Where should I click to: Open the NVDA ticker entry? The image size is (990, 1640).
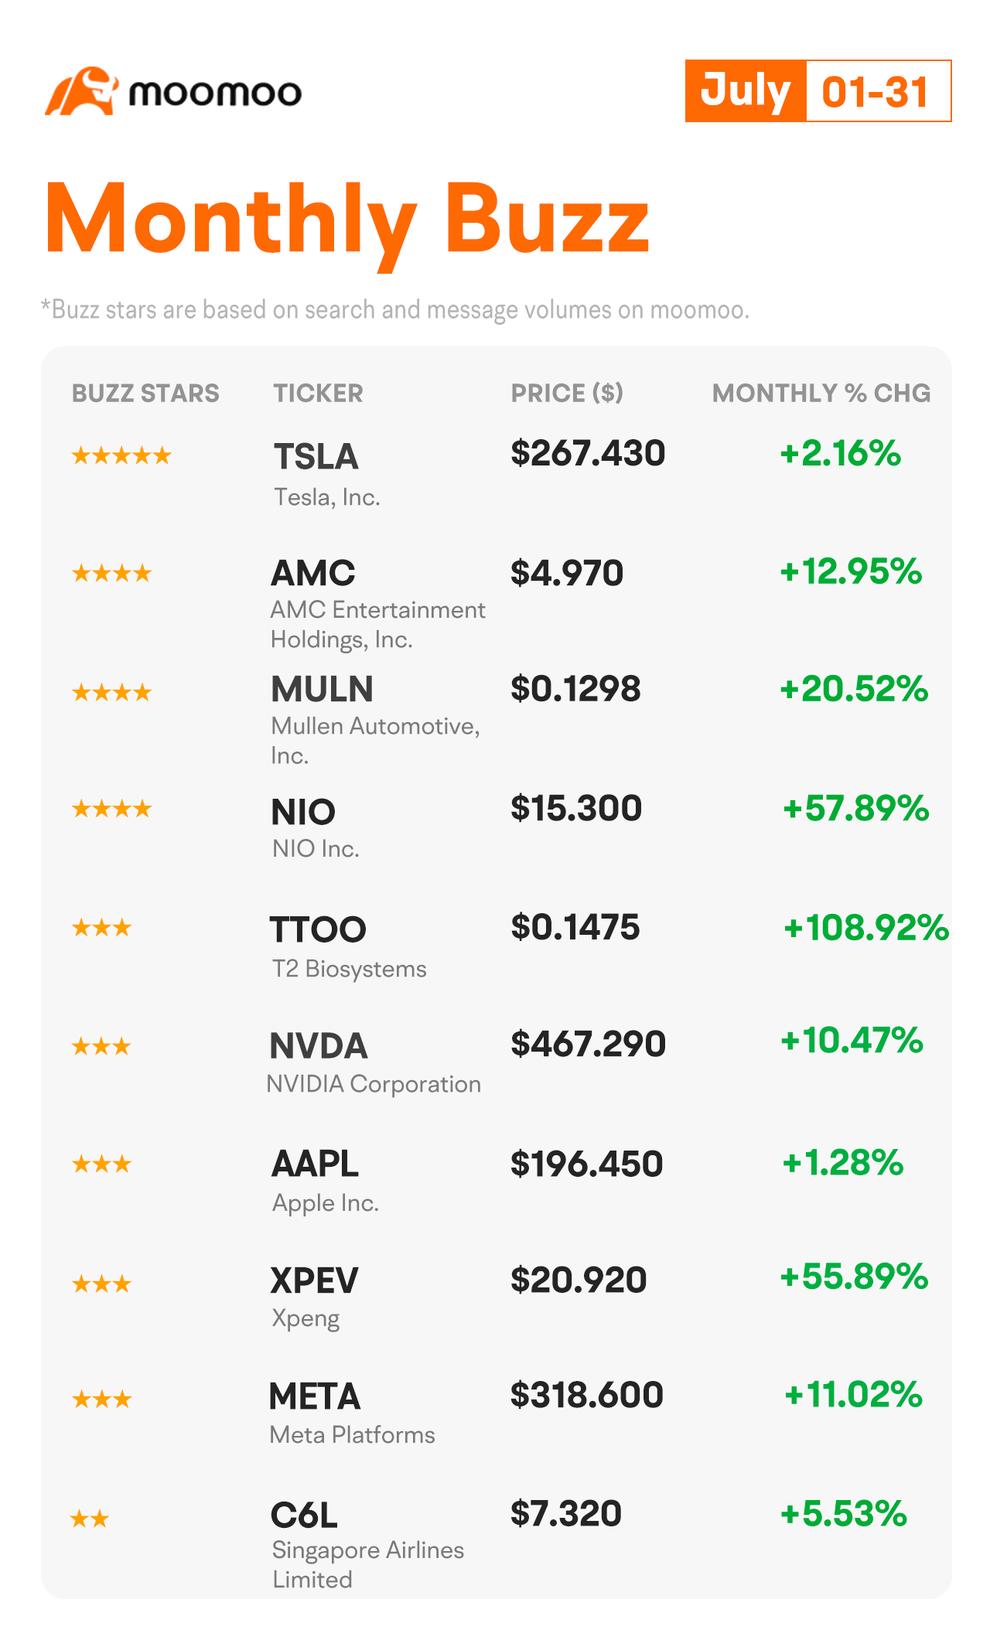tap(319, 1046)
